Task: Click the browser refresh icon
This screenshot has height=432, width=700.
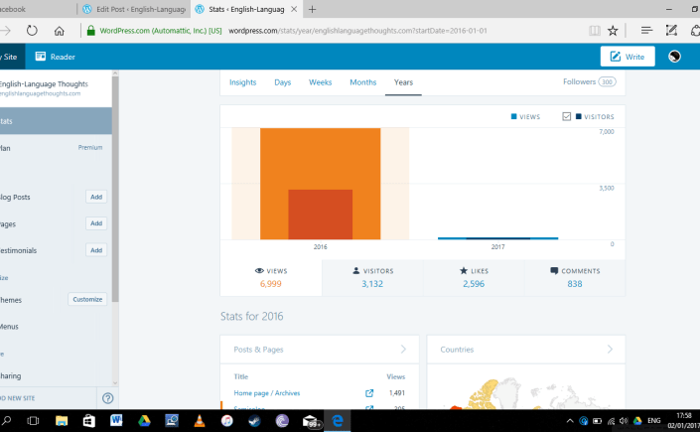Action: tap(32, 31)
